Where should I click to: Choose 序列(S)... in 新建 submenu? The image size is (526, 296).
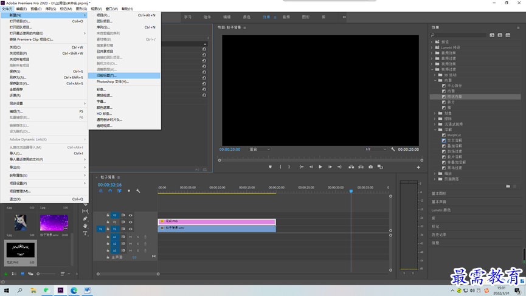[x=124, y=27]
